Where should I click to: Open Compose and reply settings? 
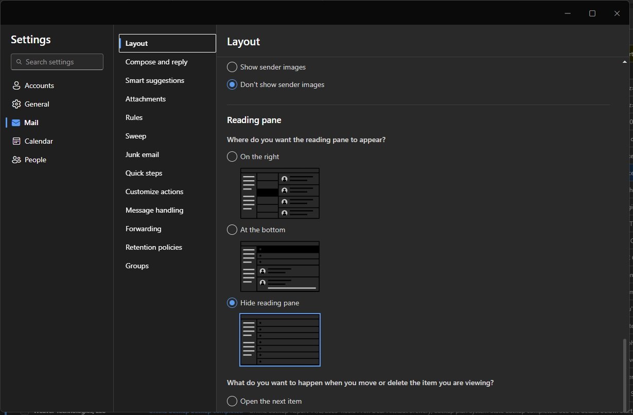[156, 62]
